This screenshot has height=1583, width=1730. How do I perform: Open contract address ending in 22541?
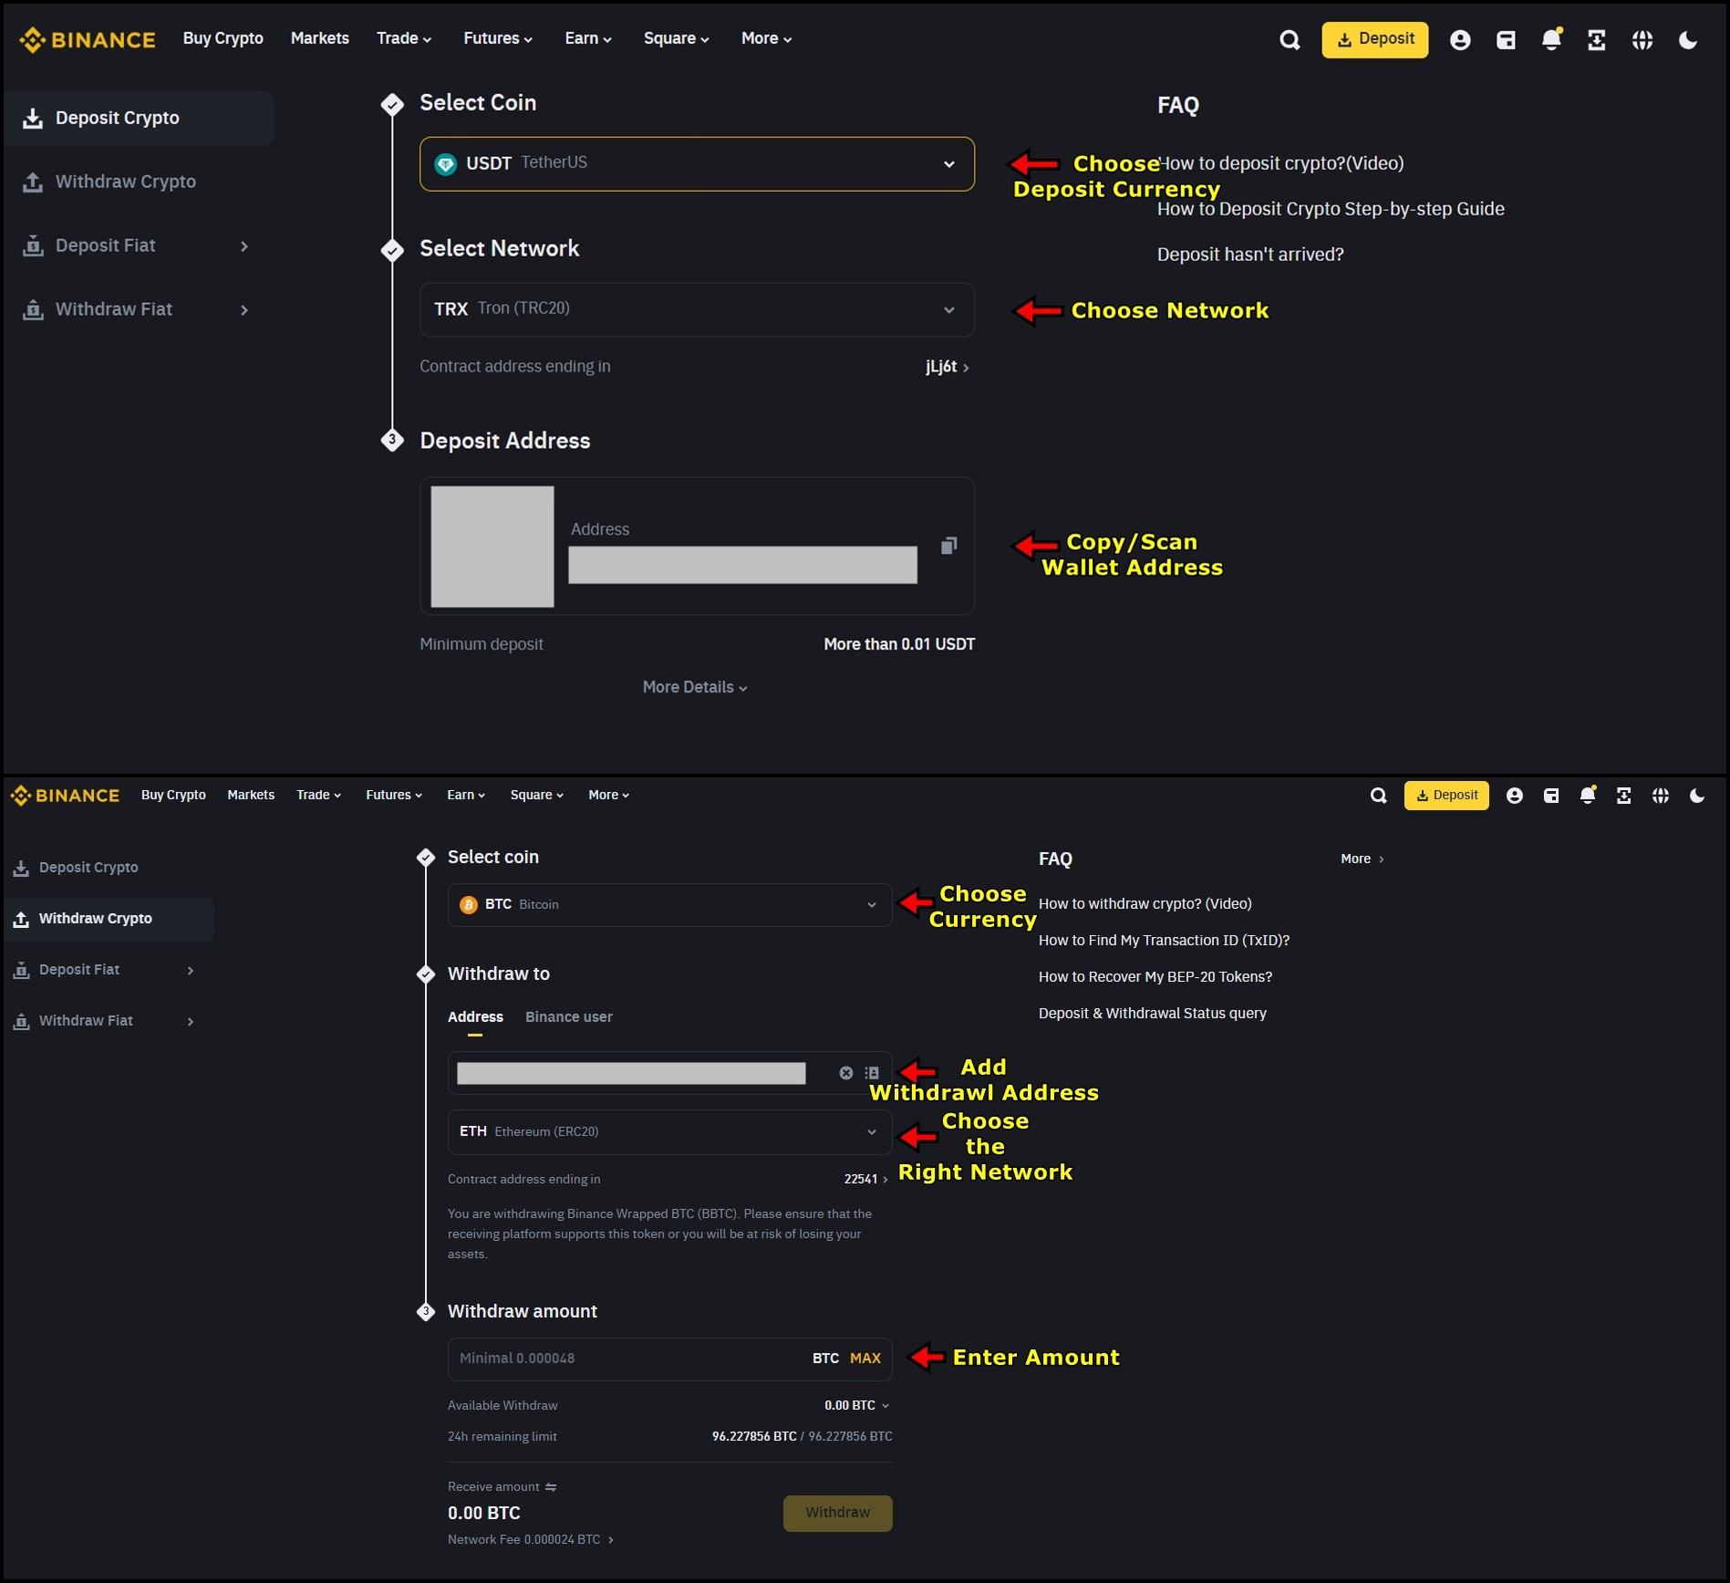866,1180
